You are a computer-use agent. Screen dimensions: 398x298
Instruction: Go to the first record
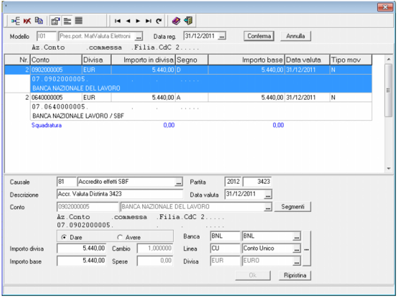tap(117, 21)
